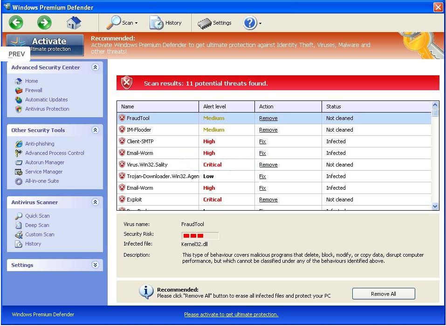Expand the Settings sidebar panel
Image resolution: width=446 pixels, height=326 pixels.
coord(95,265)
